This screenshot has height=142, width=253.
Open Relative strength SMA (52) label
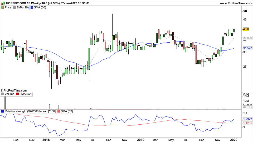pos(67,111)
